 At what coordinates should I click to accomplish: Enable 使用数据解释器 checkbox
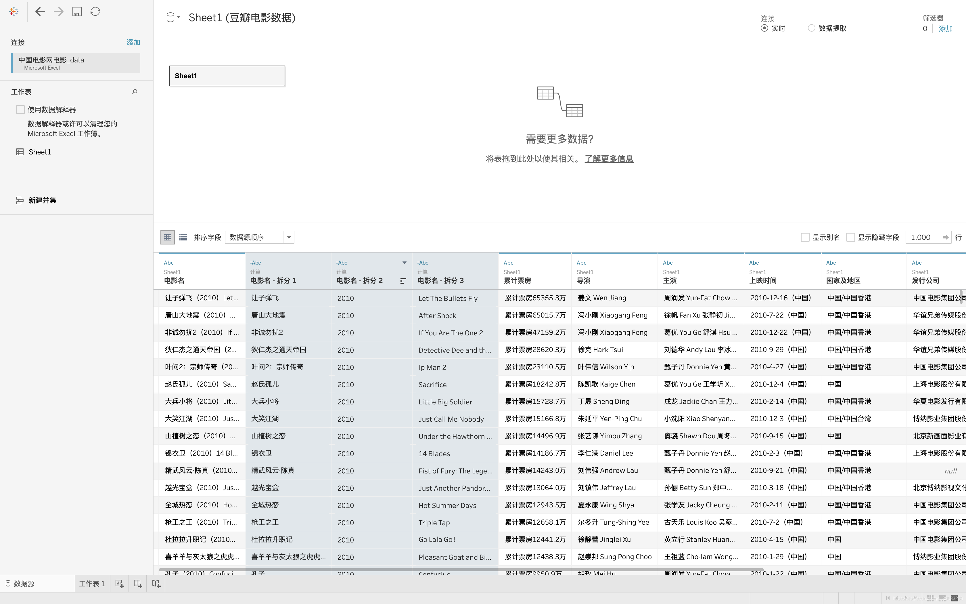click(x=20, y=110)
